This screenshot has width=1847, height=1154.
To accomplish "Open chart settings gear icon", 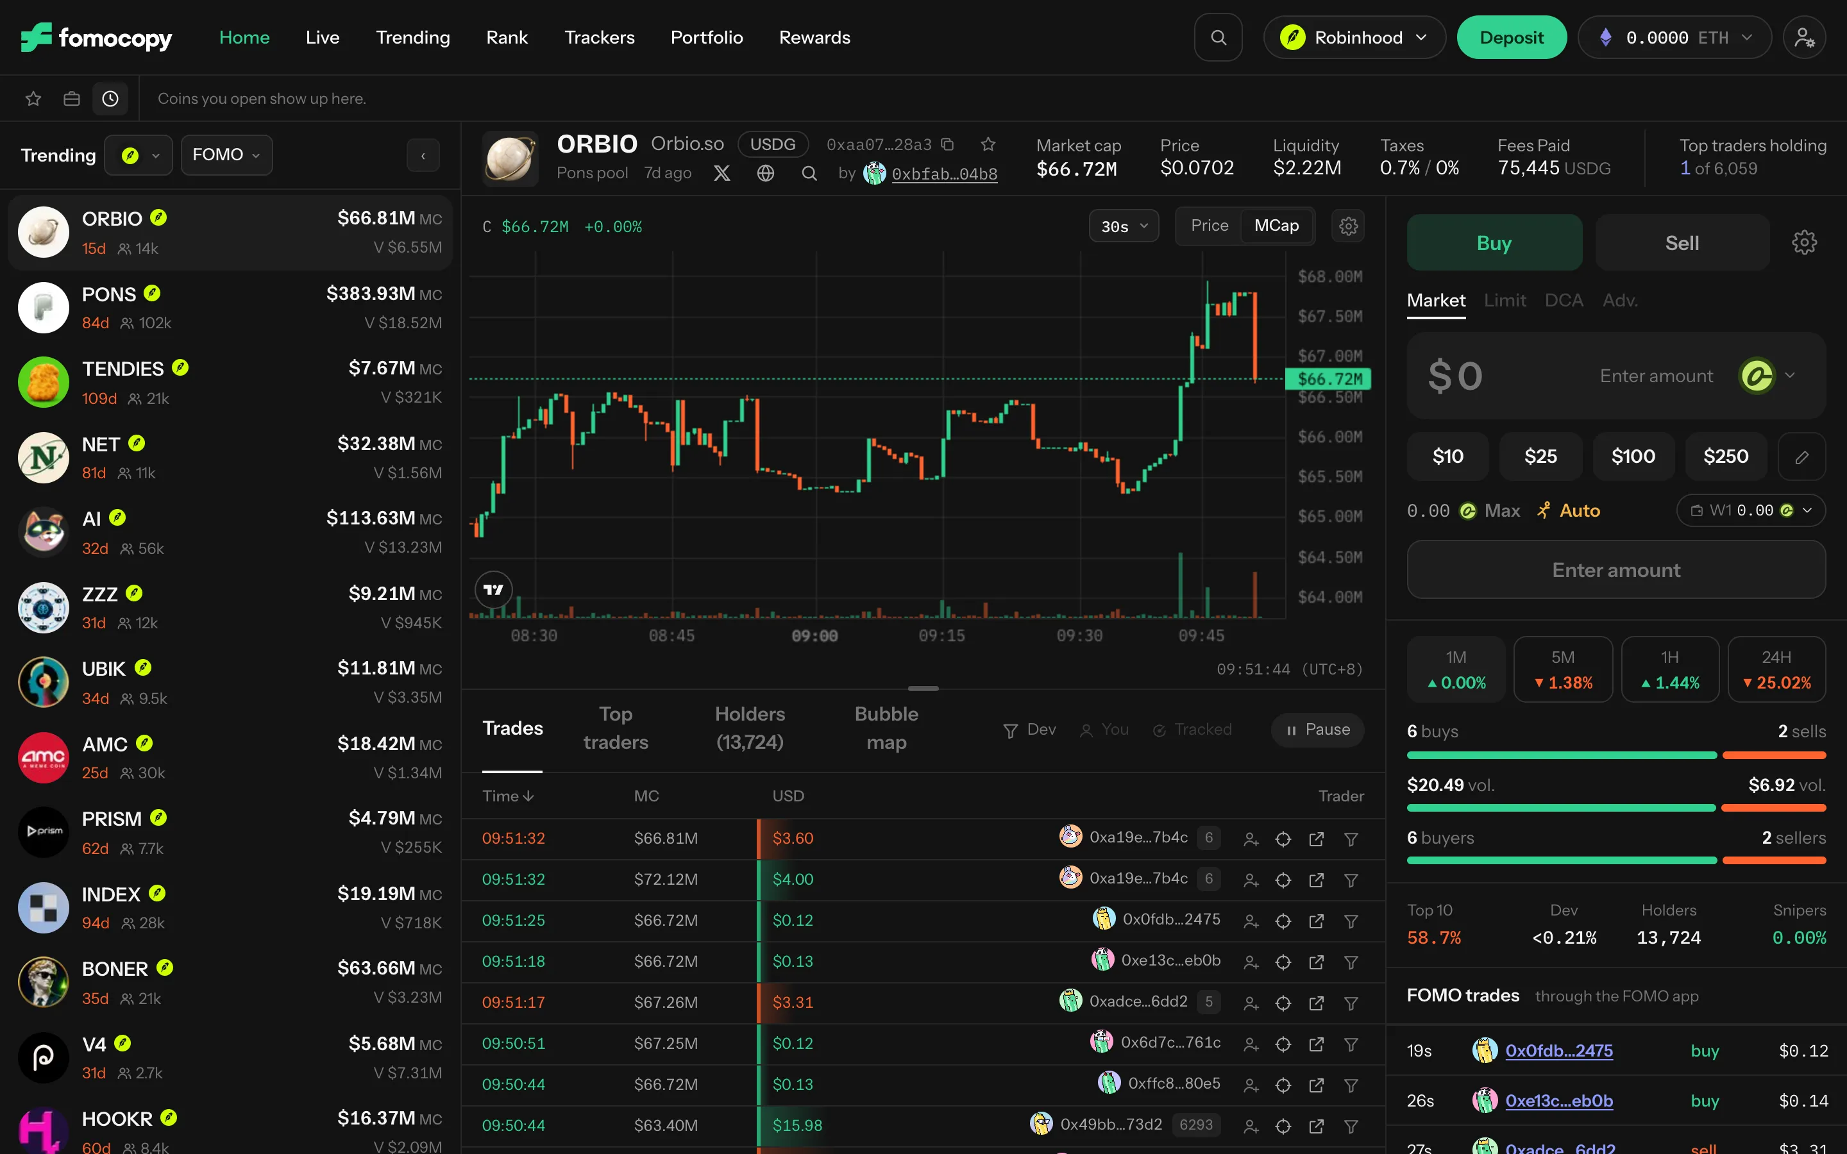I will pos(1349,226).
